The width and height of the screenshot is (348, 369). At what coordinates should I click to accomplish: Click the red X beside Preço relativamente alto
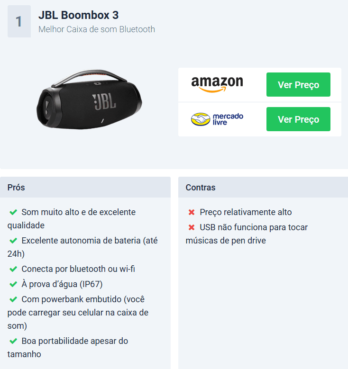coord(192,212)
